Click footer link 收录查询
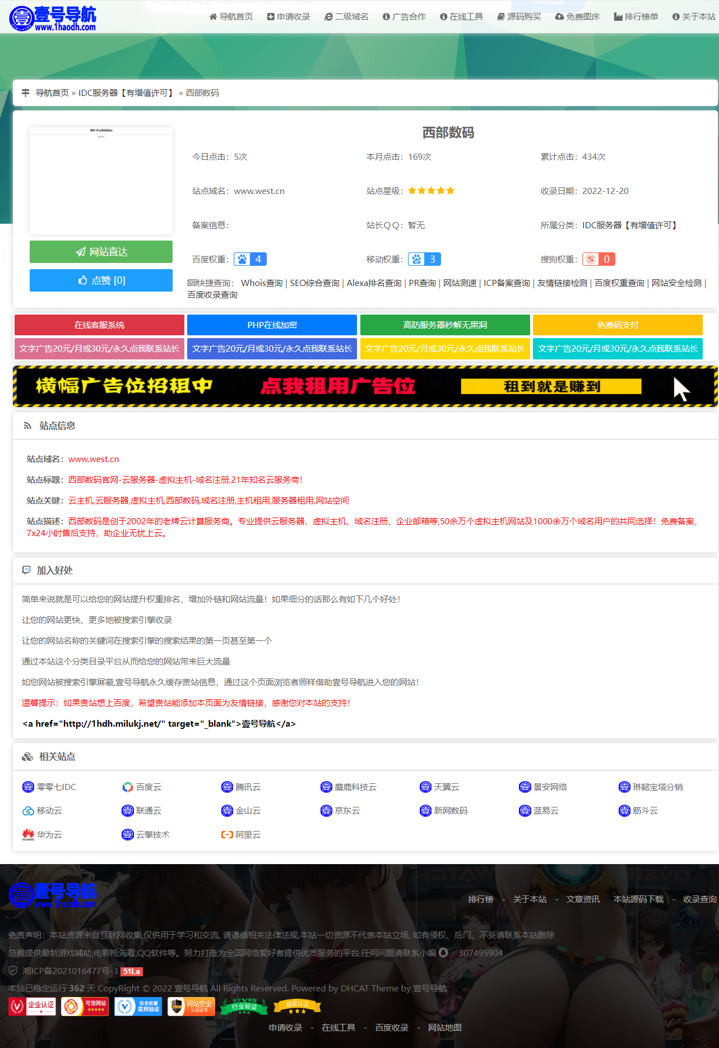This screenshot has height=1048, width=719. point(699,899)
